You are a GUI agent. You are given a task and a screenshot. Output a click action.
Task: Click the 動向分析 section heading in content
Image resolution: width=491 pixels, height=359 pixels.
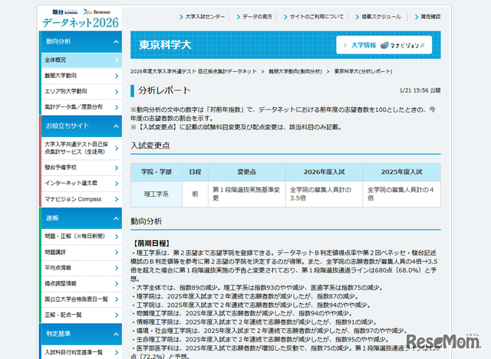click(147, 221)
